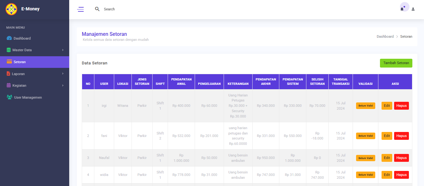Delete fani's row with Hapus button
The height and width of the screenshot is (186, 424).
tap(401, 136)
